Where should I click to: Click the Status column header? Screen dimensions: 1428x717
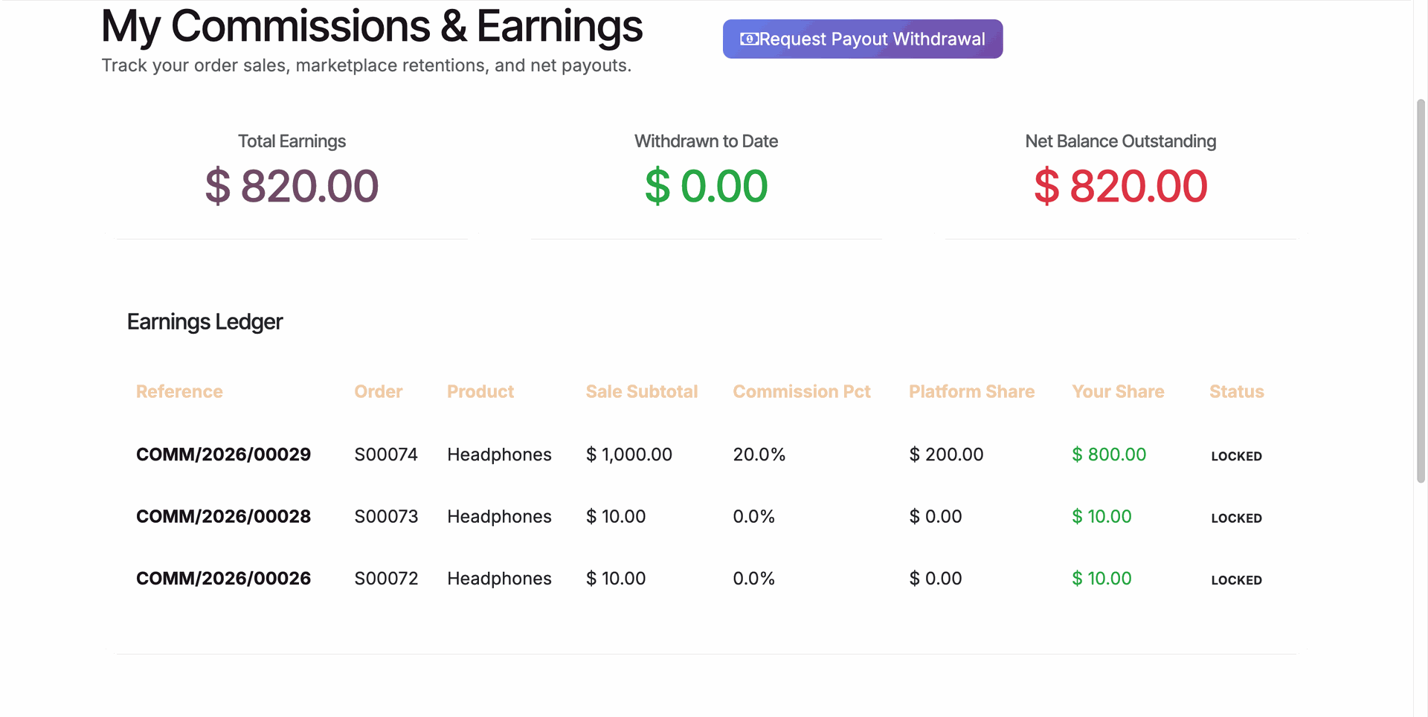(1236, 391)
